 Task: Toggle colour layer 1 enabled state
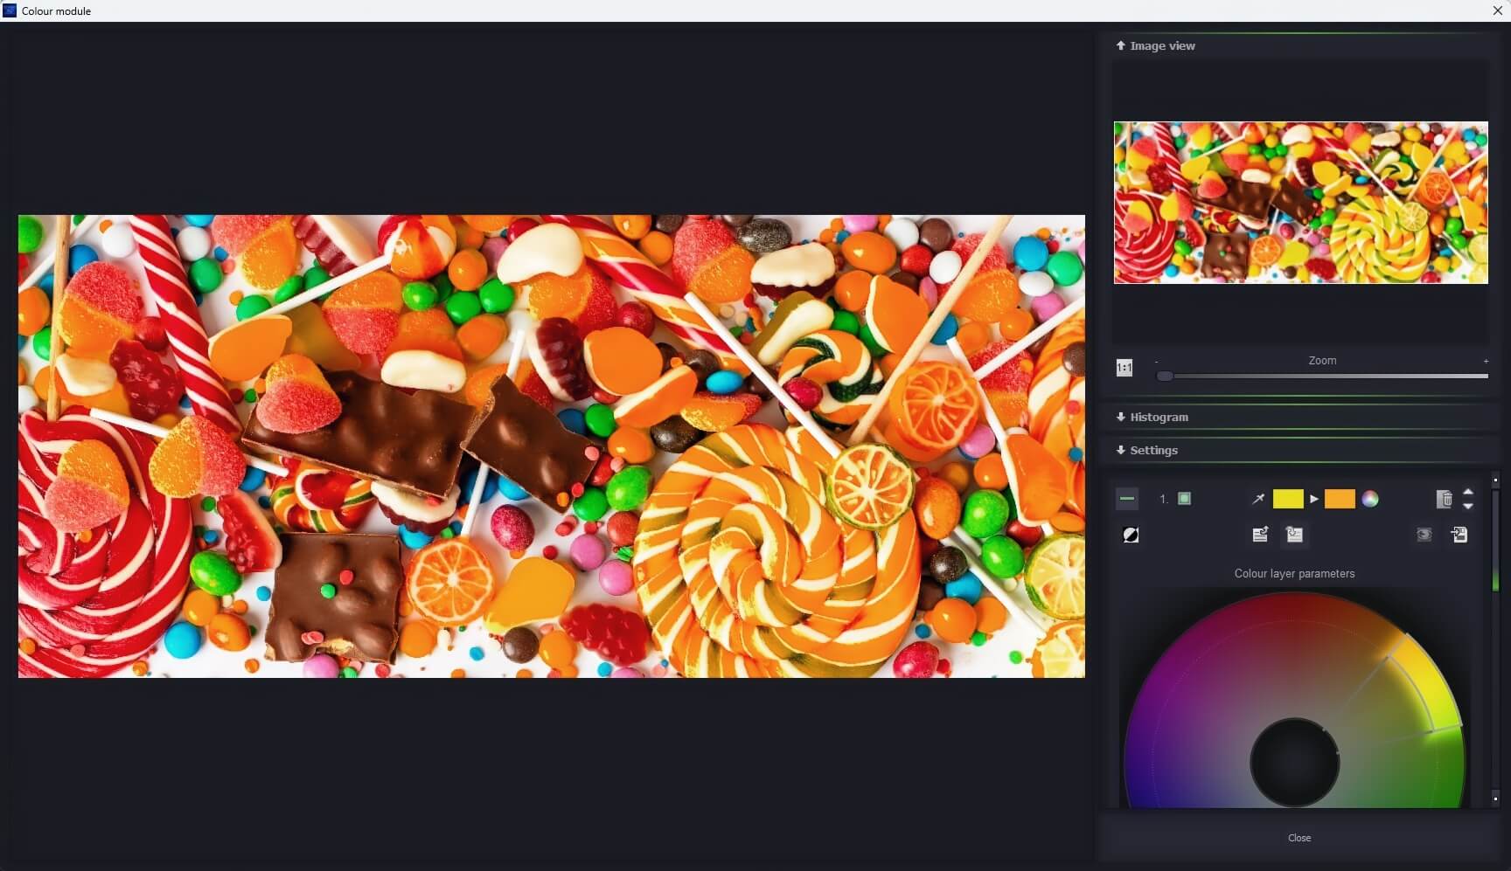pyautogui.click(x=1184, y=498)
